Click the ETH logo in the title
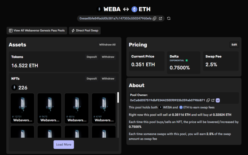The image size is (248, 155). click(x=134, y=10)
